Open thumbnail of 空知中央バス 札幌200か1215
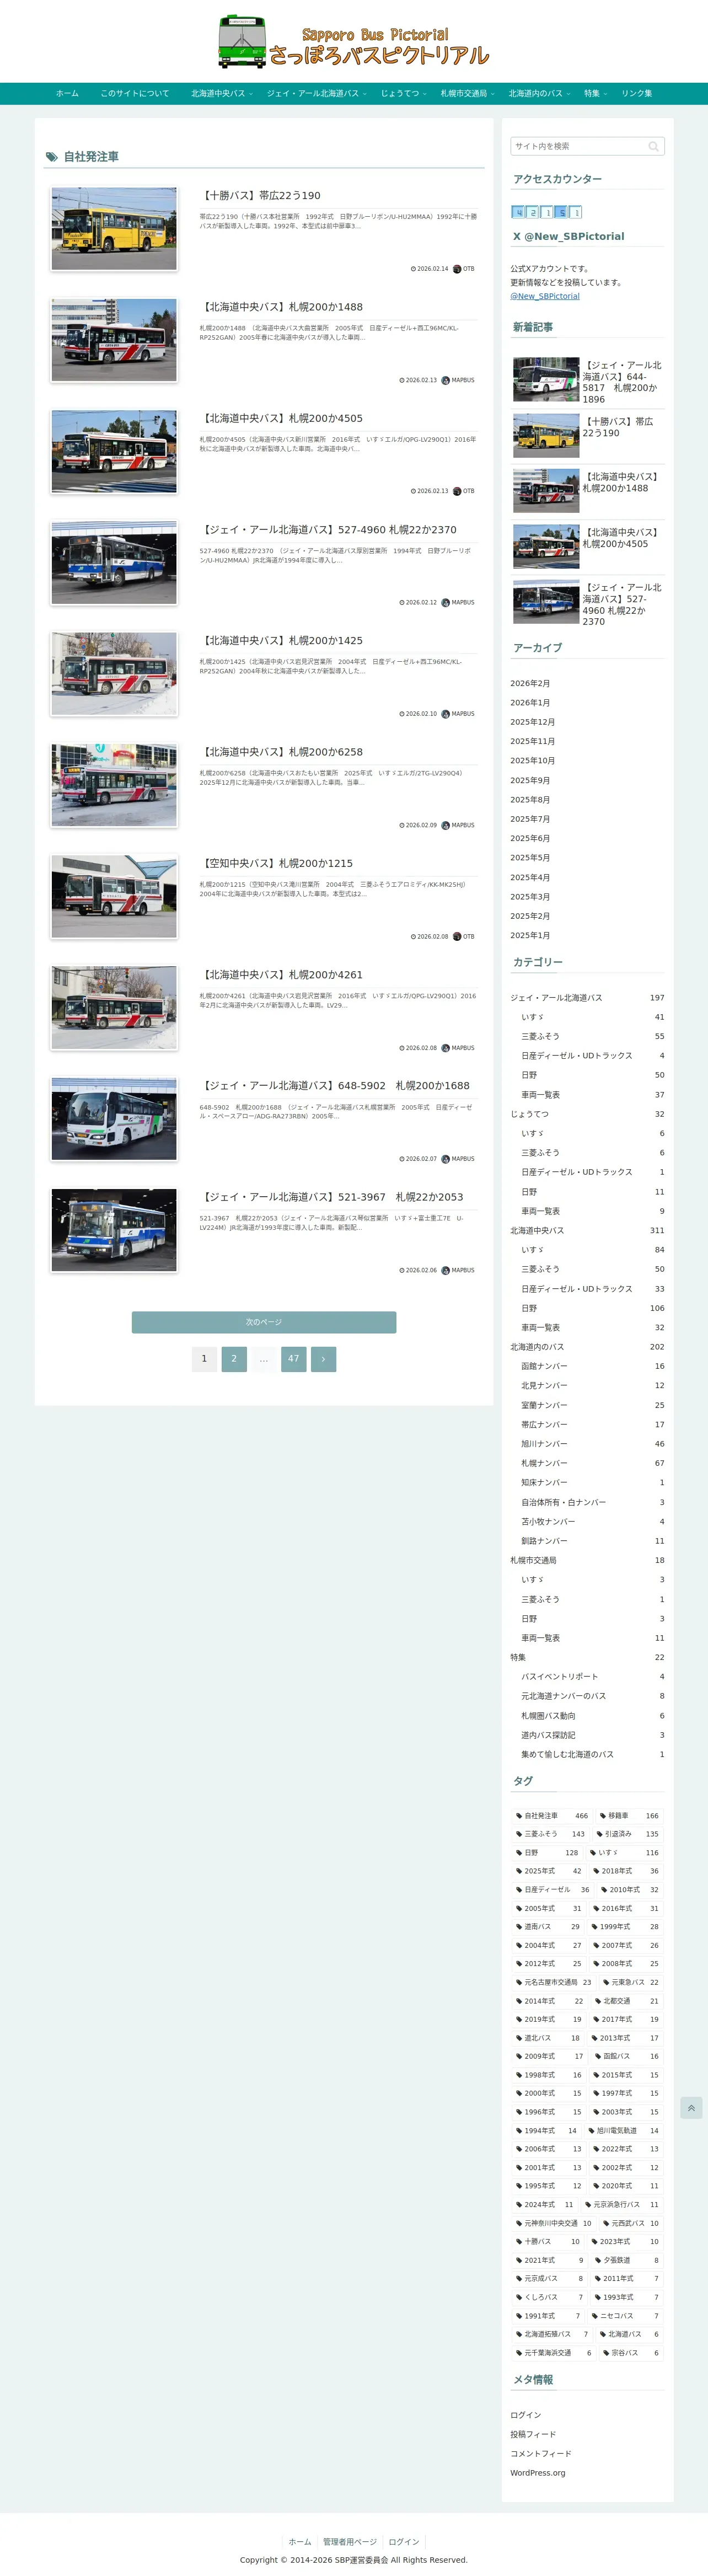The width and height of the screenshot is (708, 2576). (114, 896)
